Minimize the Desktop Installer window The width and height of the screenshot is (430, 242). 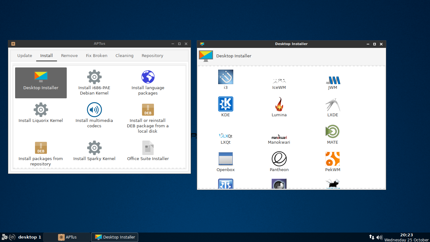click(x=368, y=44)
